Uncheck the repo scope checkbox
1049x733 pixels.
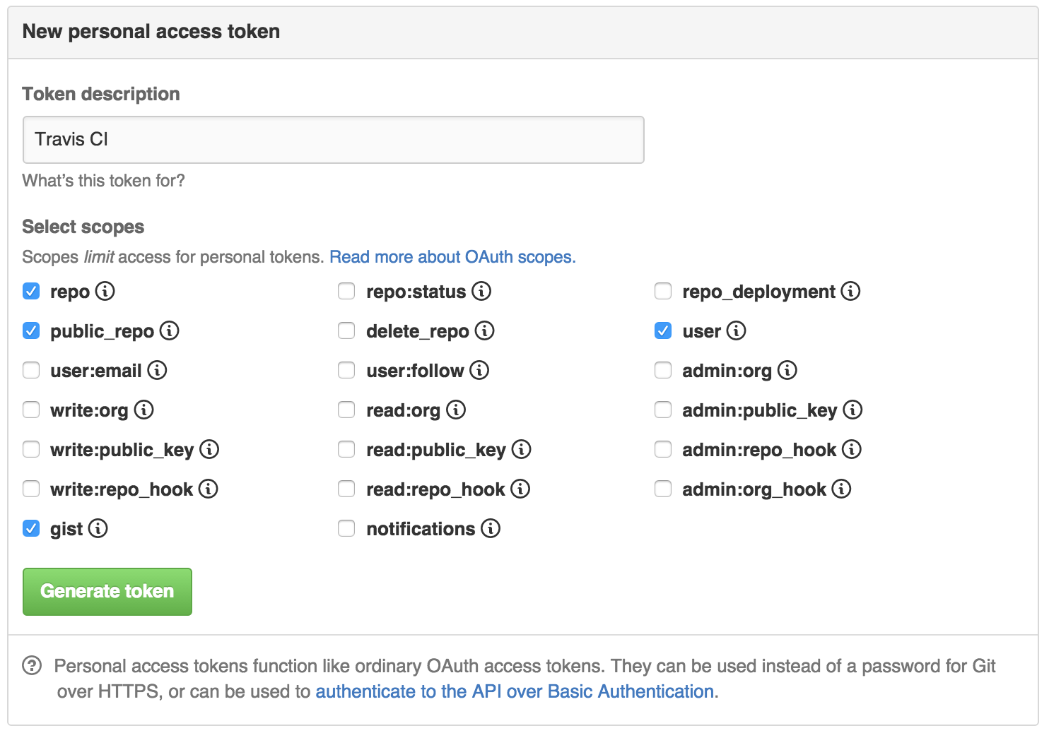click(x=31, y=291)
